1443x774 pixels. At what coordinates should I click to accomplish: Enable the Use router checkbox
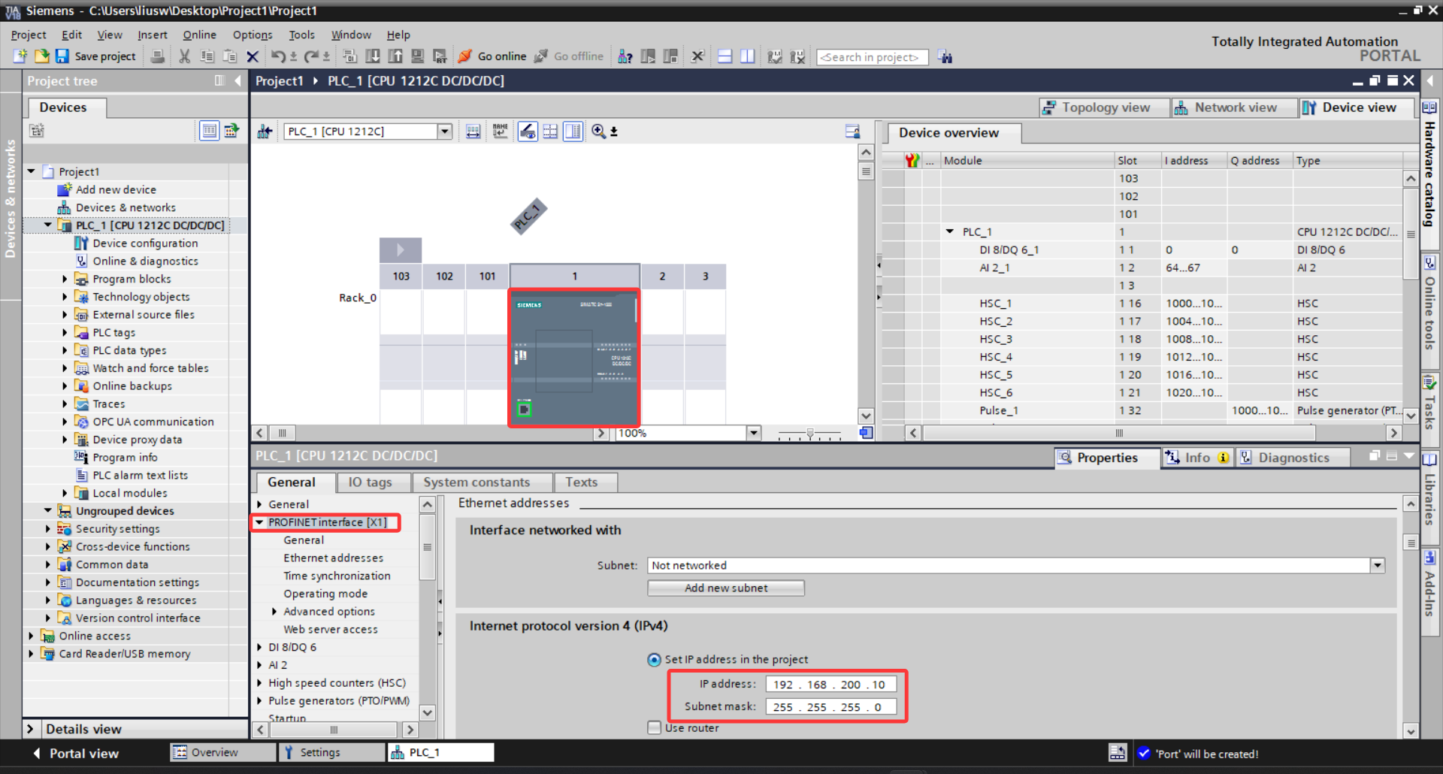[654, 728]
